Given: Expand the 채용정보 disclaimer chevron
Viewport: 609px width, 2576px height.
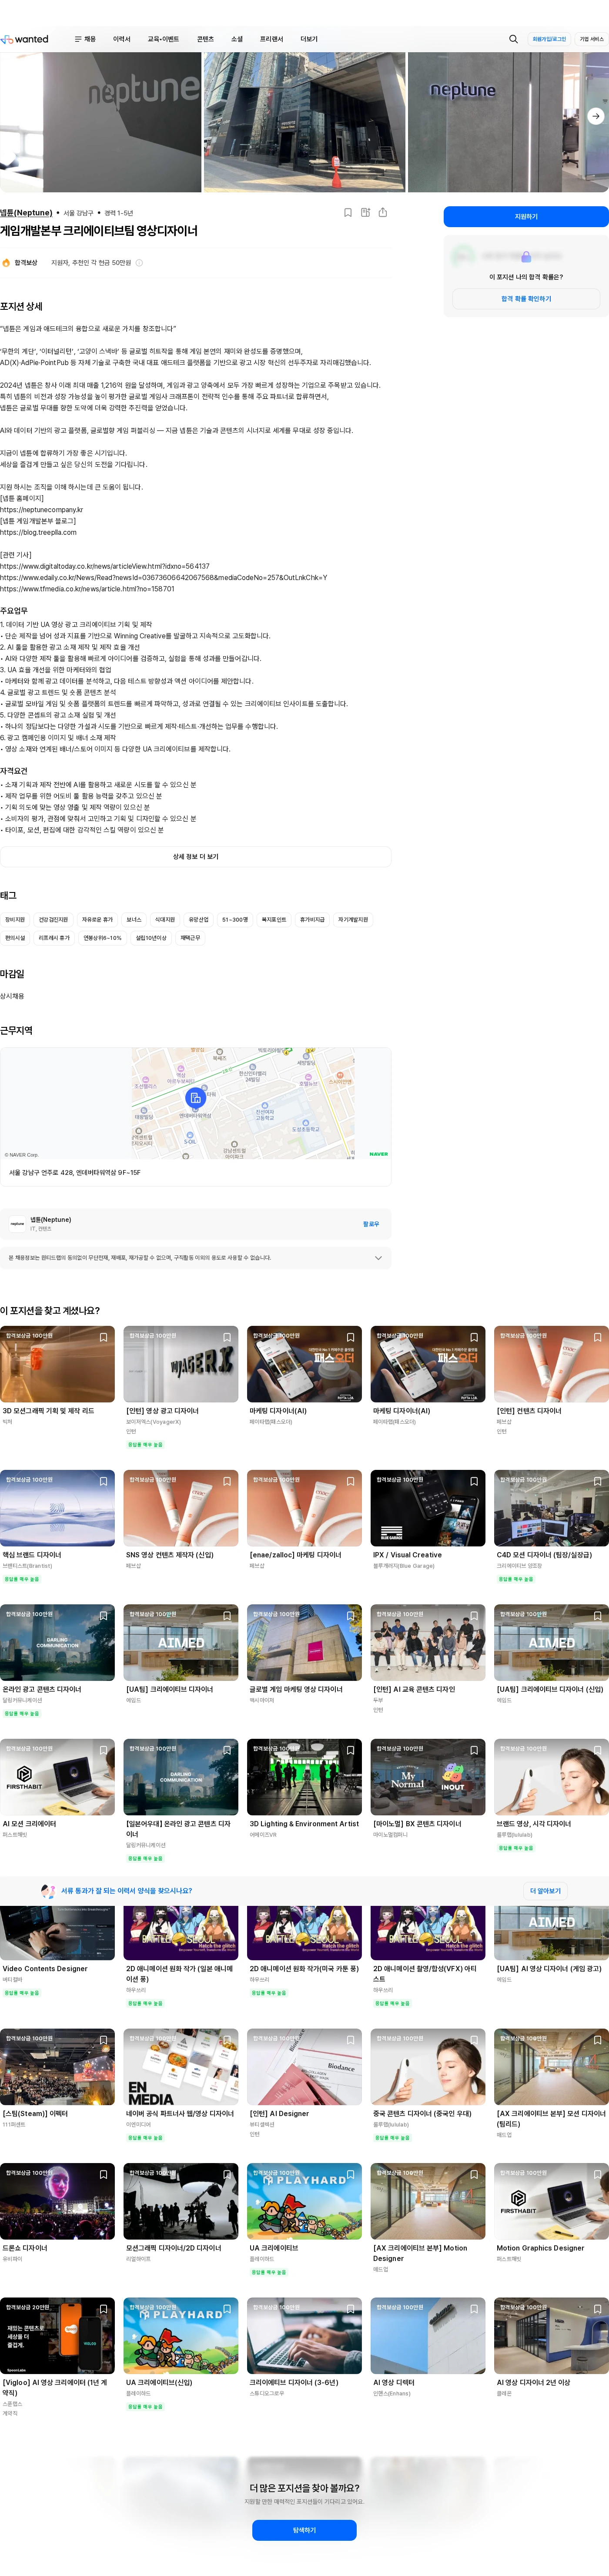Looking at the screenshot, I should point(377,1258).
